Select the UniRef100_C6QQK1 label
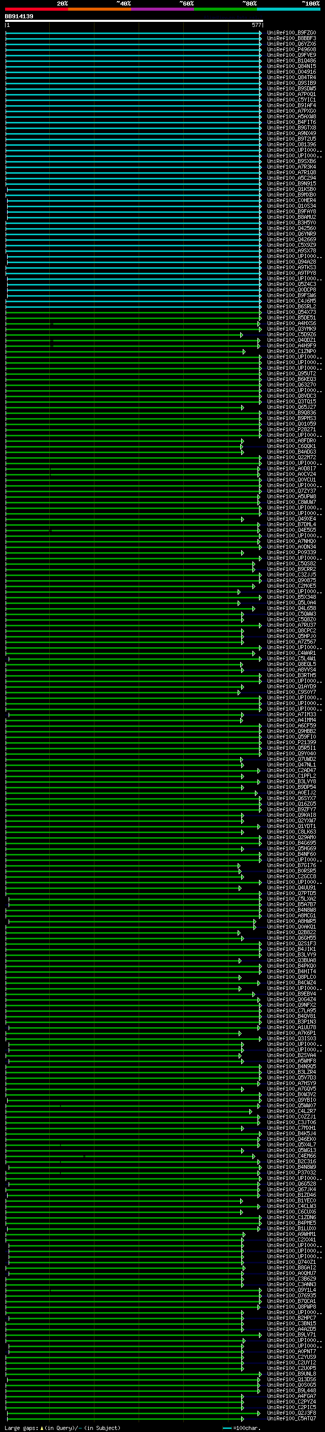The height and width of the screenshot is (1432, 325). (291, 446)
